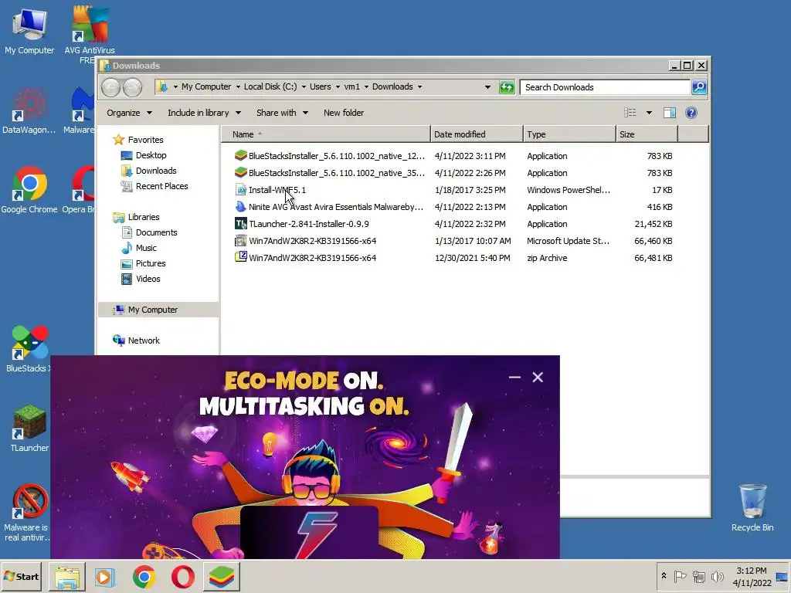Open the Organize menu
Screen dimensions: 791x593
pos(129,113)
